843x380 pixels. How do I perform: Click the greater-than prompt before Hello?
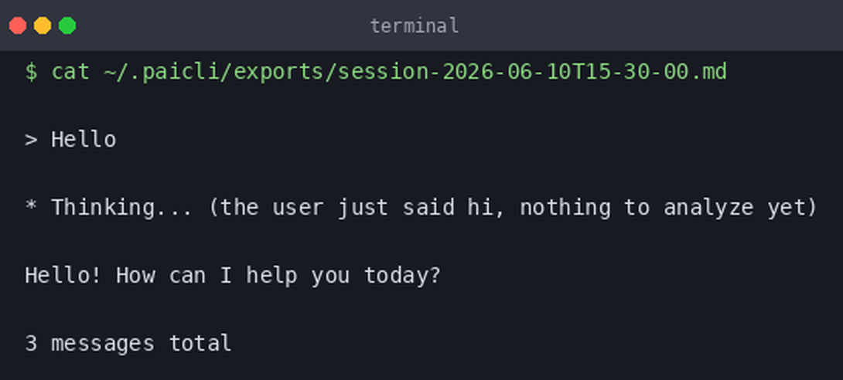tap(31, 140)
